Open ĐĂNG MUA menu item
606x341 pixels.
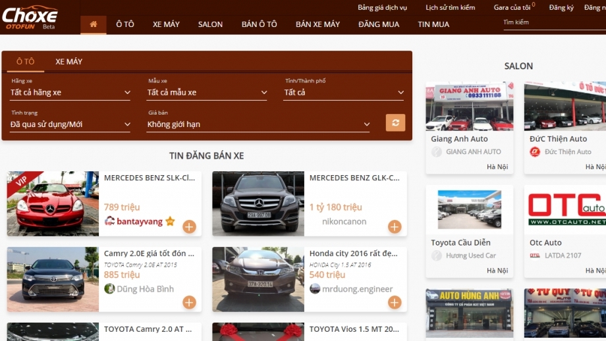(379, 24)
